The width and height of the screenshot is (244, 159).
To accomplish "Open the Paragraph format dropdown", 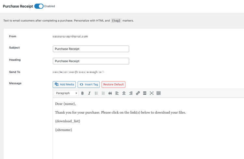I will [x=66, y=93].
